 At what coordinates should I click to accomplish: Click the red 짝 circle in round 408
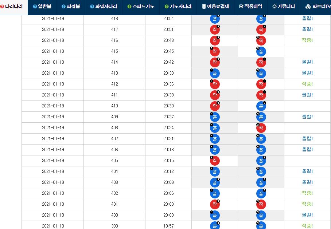click(261, 128)
